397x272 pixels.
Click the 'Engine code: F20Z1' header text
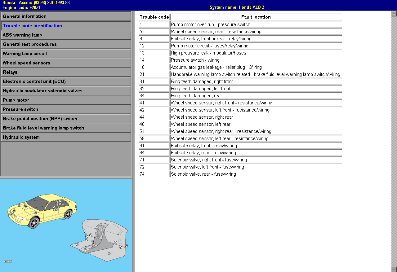pyautogui.click(x=21, y=7)
